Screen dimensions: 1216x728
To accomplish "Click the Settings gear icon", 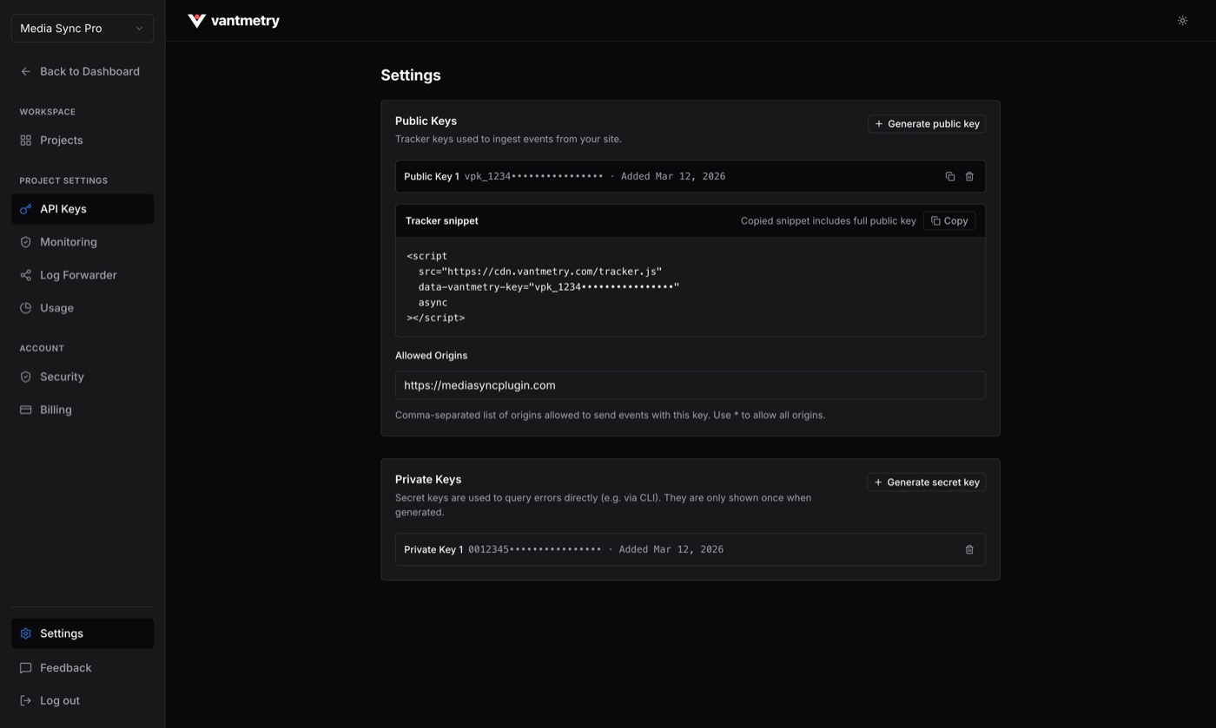I will (x=26, y=633).
